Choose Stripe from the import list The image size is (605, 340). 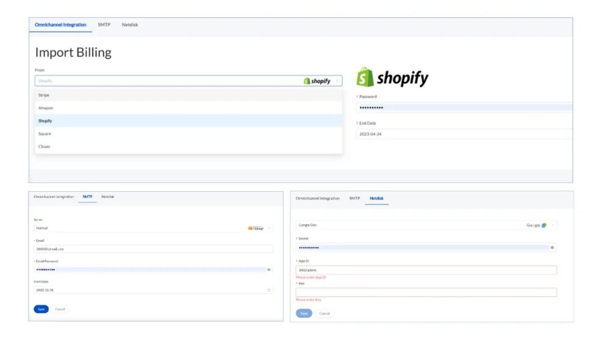click(188, 95)
